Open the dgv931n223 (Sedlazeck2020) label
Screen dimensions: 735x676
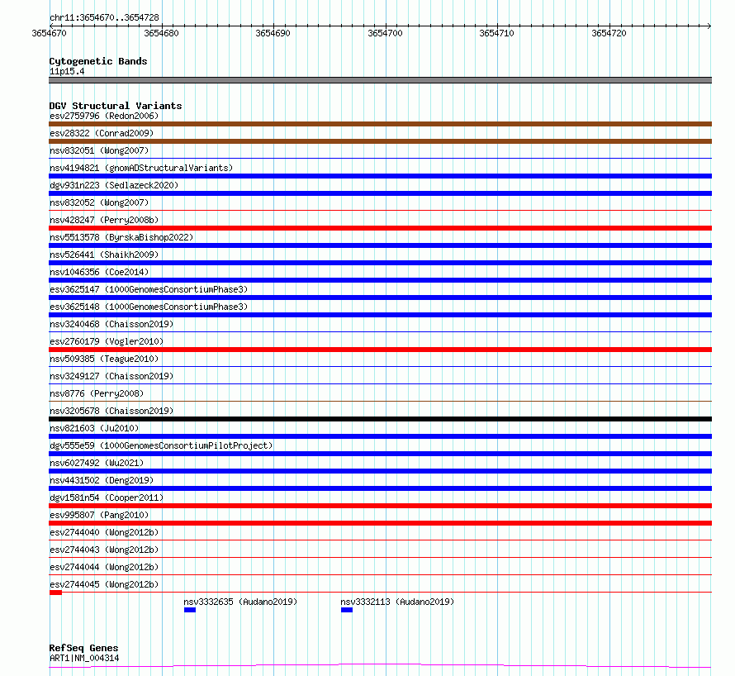point(114,185)
